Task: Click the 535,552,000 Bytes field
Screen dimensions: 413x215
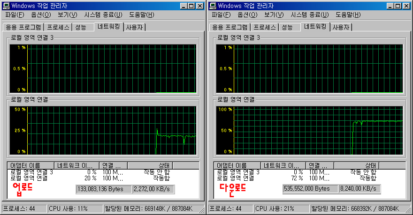Action: (310, 189)
